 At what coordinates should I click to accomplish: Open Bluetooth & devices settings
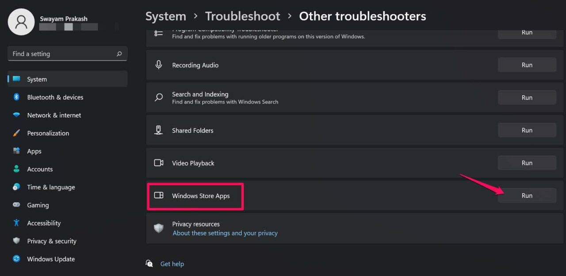coord(68,97)
